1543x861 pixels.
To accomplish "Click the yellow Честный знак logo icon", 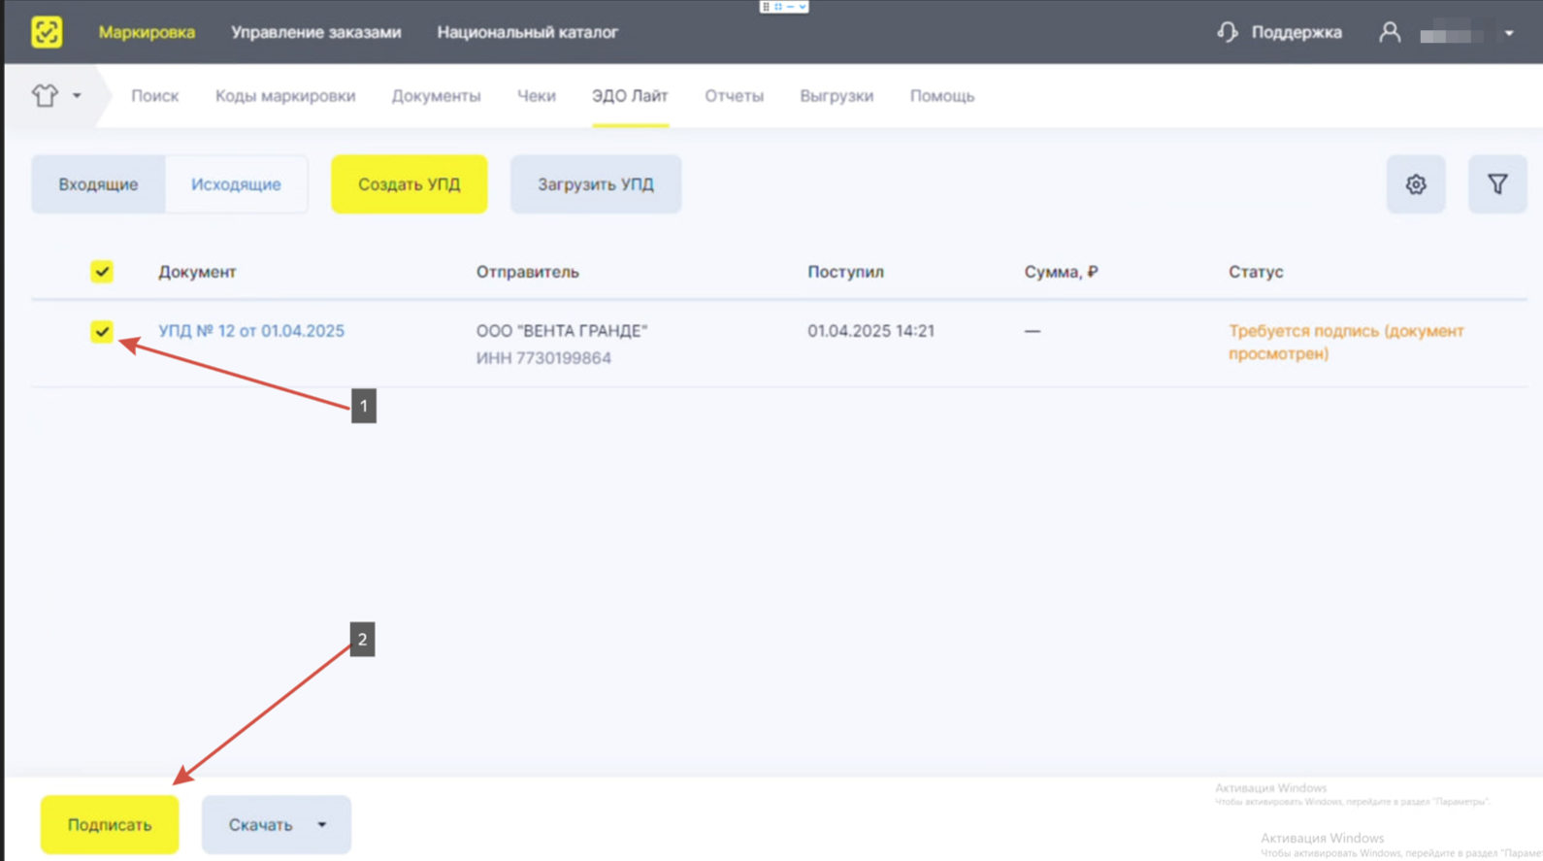I will pos(47,32).
